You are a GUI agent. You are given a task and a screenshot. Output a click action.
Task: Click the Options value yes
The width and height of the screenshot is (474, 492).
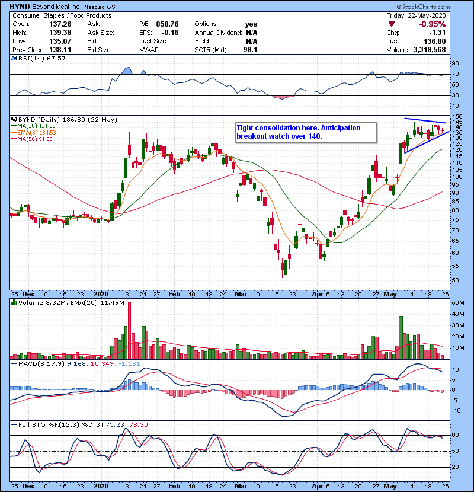point(251,24)
